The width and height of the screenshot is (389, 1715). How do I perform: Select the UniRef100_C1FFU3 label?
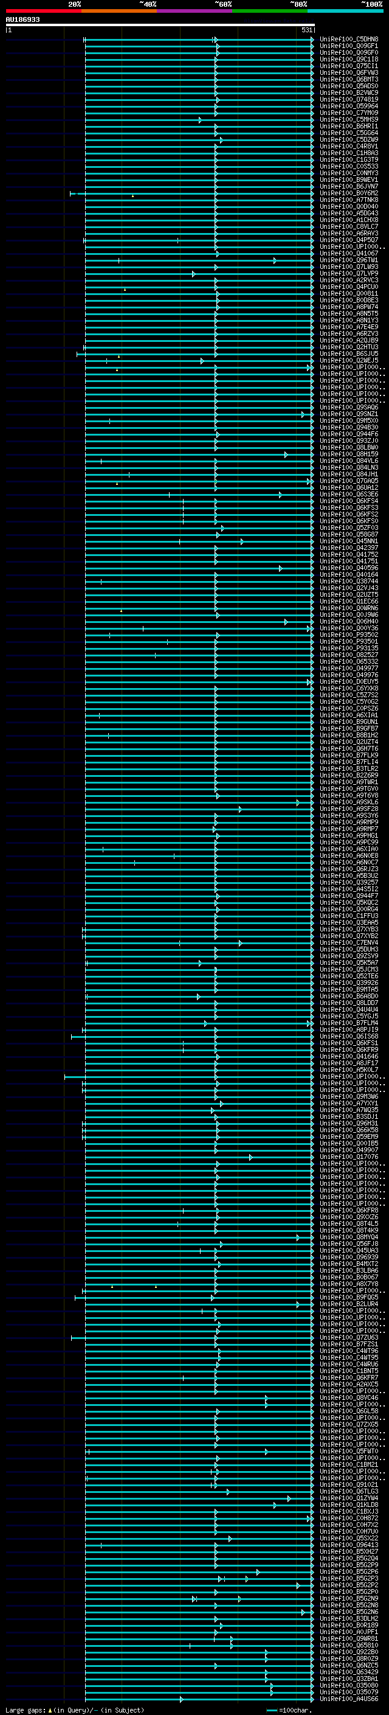(349, 916)
